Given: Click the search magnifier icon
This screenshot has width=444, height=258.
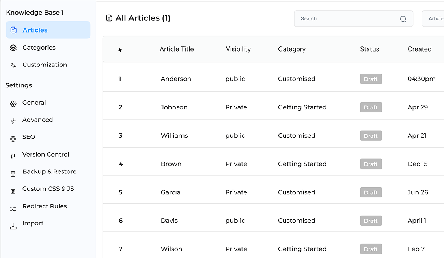Looking at the screenshot, I should tap(403, 19).
